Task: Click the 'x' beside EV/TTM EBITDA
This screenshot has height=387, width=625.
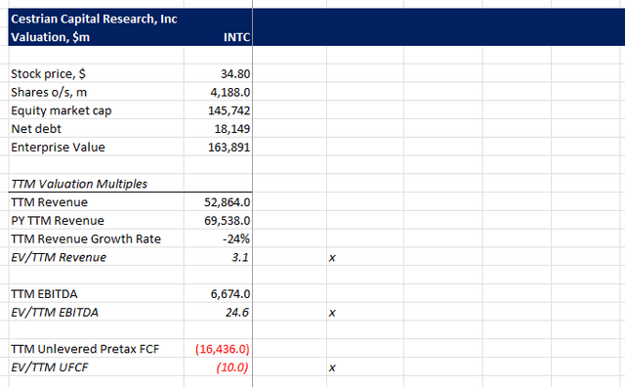Action: [332, 313]
